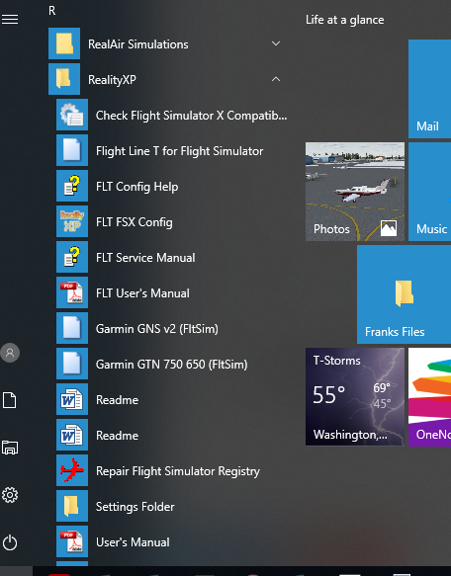Open the Music tile

point(429,192)
